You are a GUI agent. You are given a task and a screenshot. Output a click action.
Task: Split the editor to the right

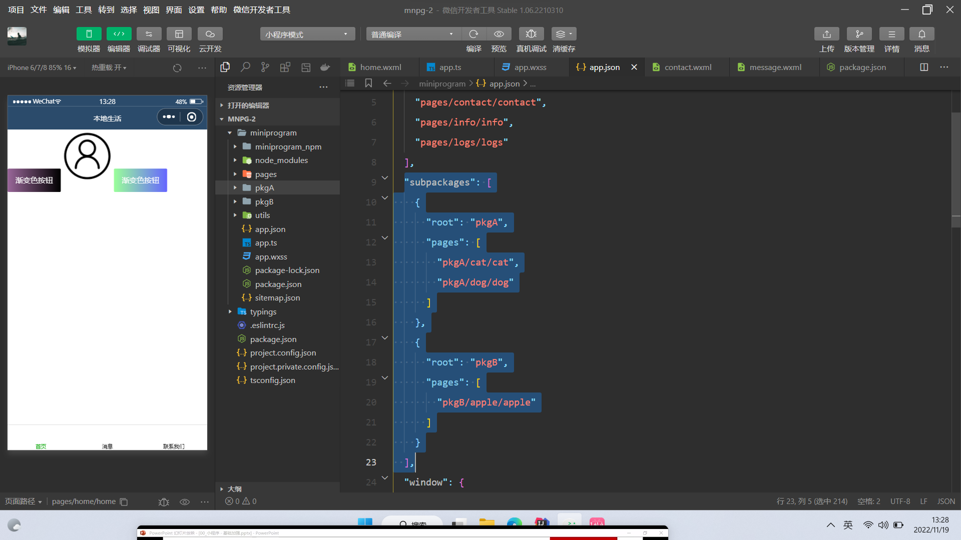[924, 67]
